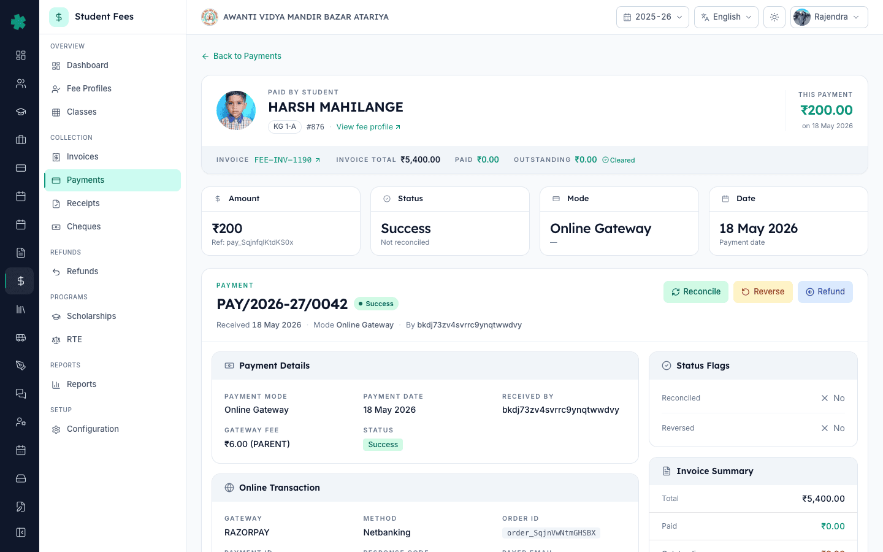Open invoice link FEE-INV-1190
The height and width of the screenshot is (552, 883).
coord(287,160)
